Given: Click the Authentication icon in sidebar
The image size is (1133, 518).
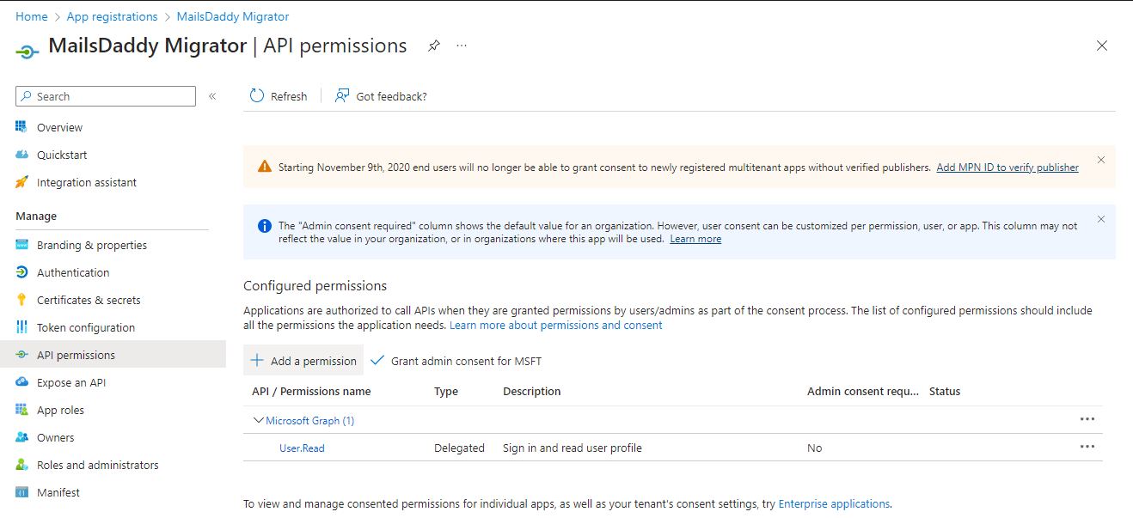Looking at the screenshot, I should [21, 272].
